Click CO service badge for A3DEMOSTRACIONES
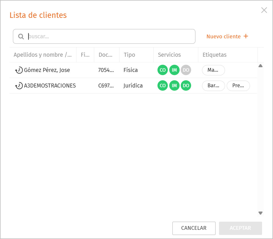The width and height of the screenshot is (273, 239). point(163,86)
